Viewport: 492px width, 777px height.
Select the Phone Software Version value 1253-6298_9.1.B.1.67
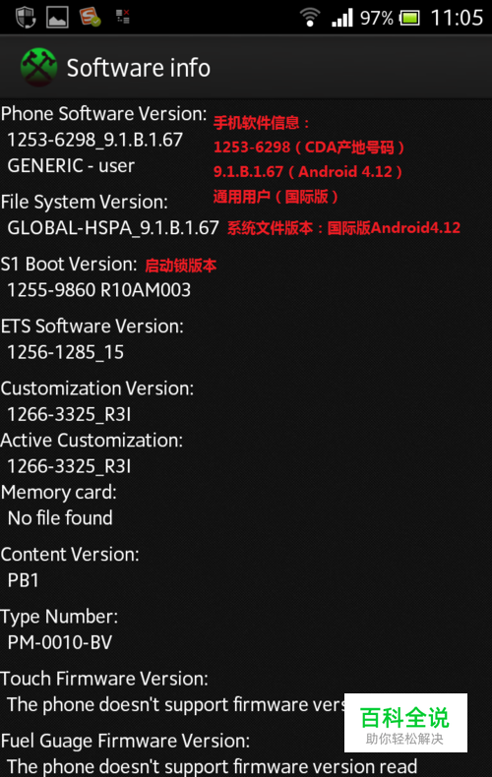[94, 140]
